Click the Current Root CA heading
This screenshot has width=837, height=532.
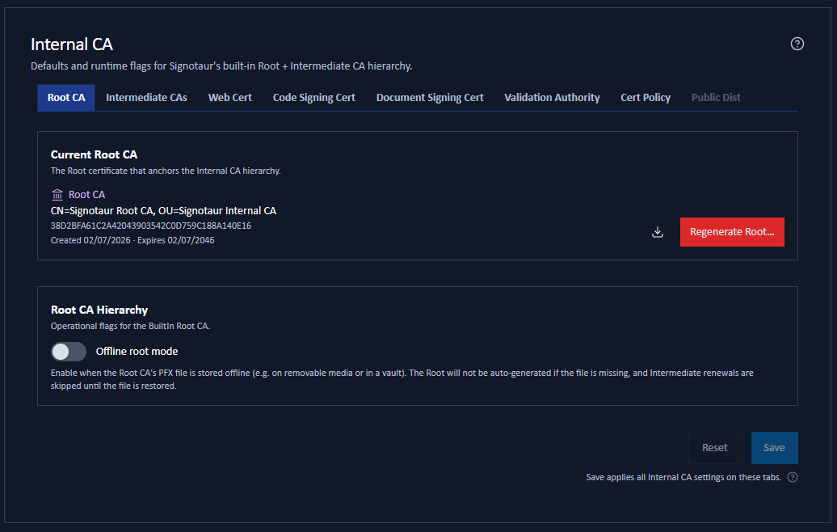coord(94,154)
